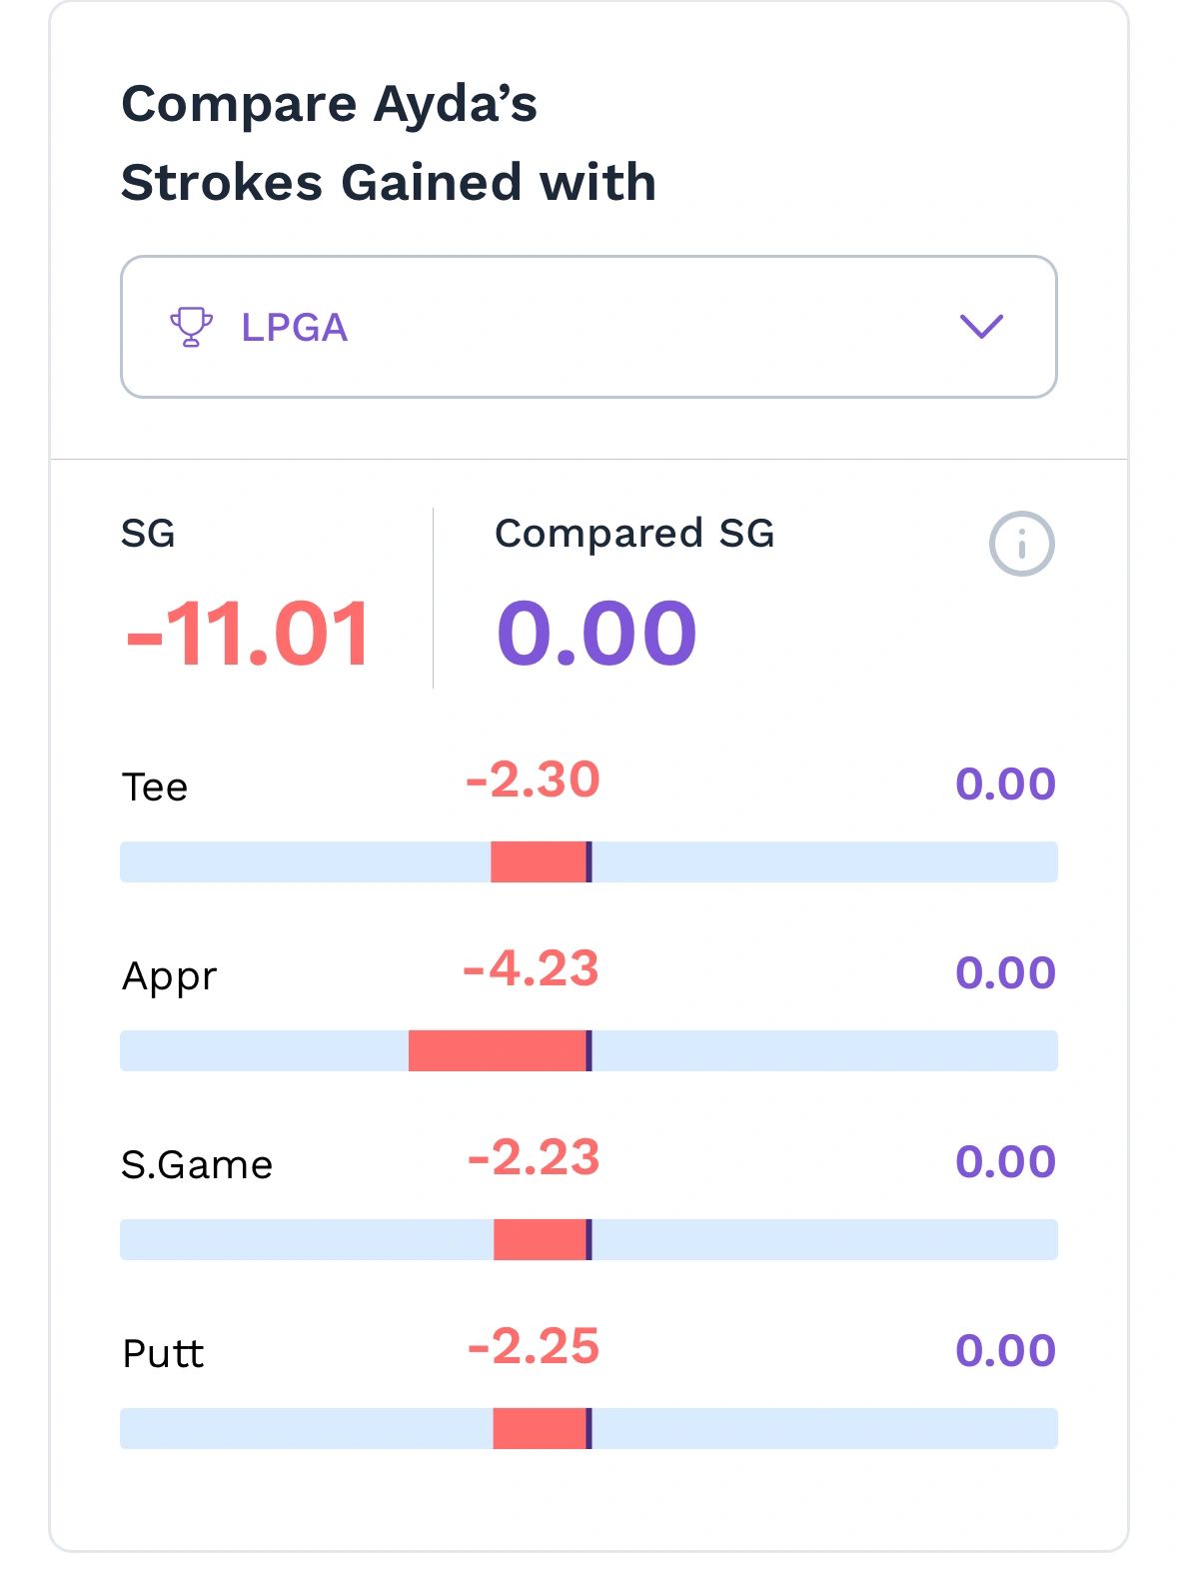This screenshot has width=1178, height=1571.
Task: Click the Tee strokes gained bar
Action: (x=589, y=861)
